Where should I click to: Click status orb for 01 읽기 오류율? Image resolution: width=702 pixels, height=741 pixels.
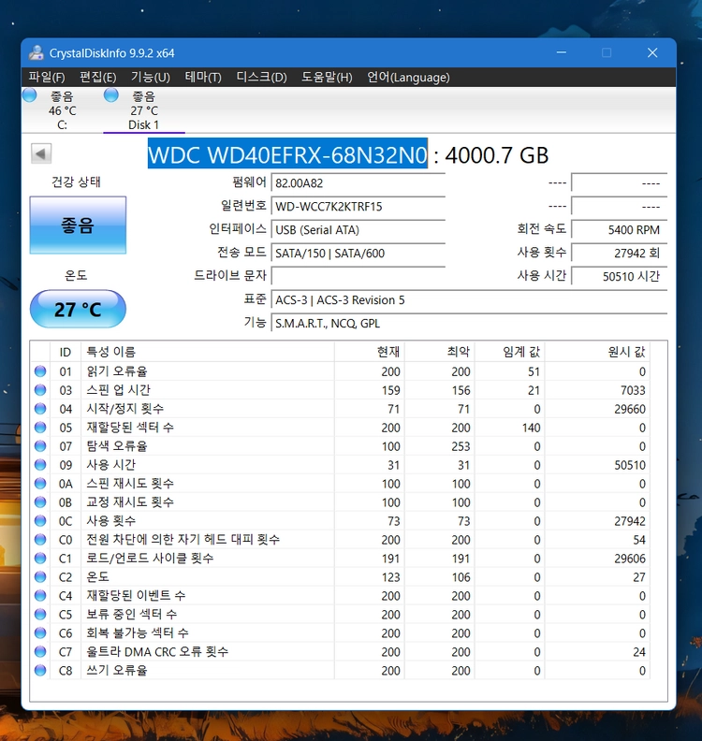(x=40, y=371)
